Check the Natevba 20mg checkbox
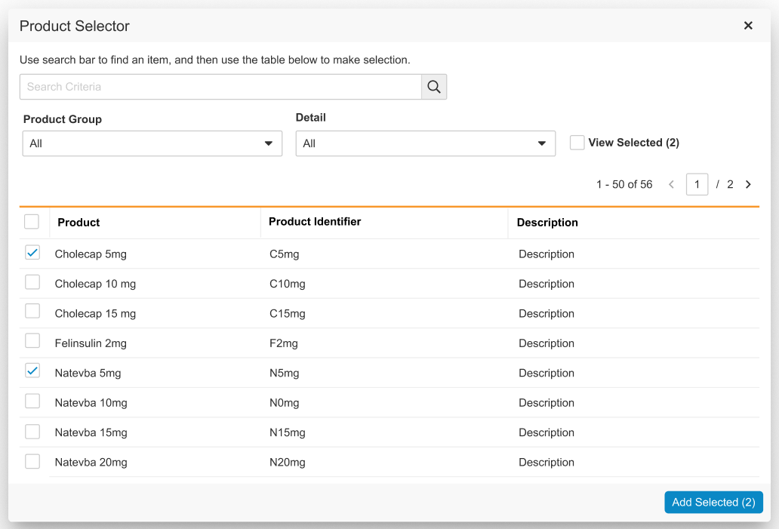779x529 pixels. click(32, 461)
